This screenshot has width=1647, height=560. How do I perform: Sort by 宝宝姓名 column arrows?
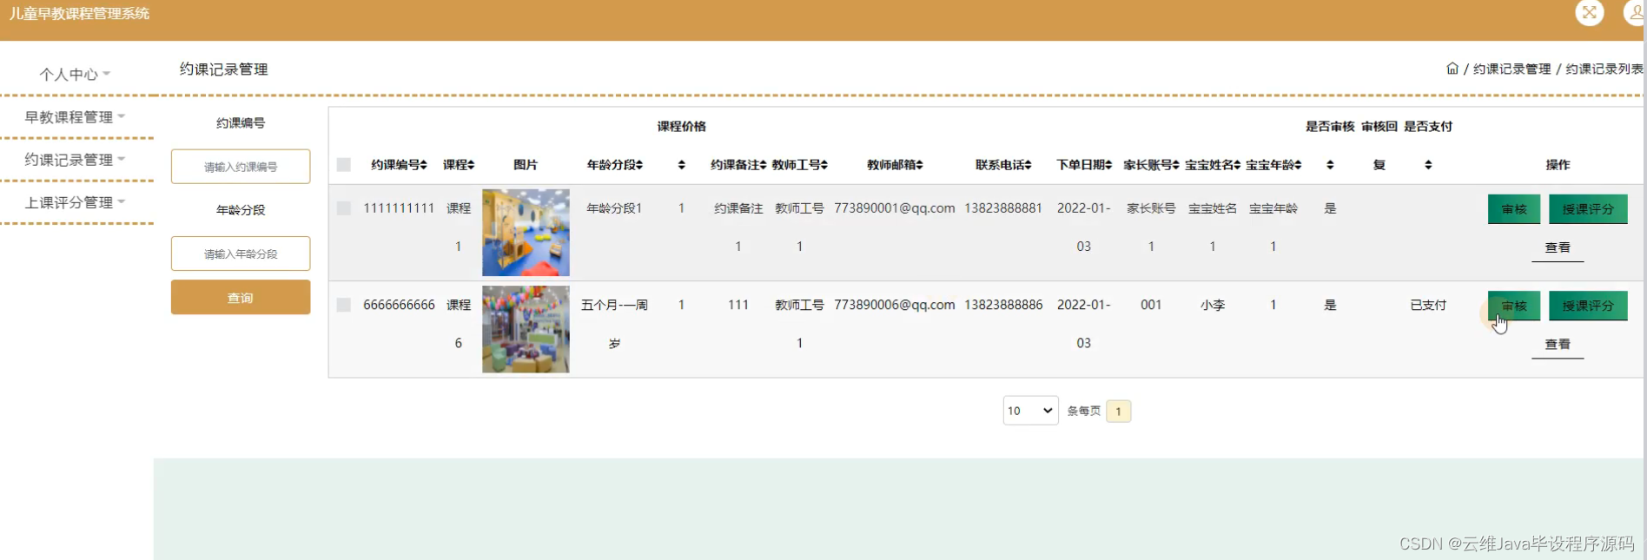coord(1237,165)
